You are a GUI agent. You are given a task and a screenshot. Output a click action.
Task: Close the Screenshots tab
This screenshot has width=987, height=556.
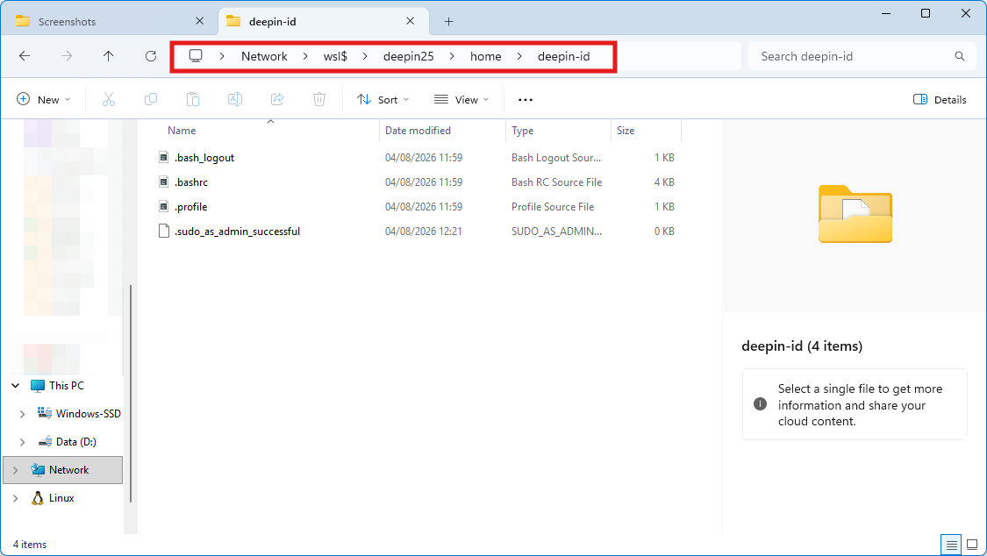(199, 21)
